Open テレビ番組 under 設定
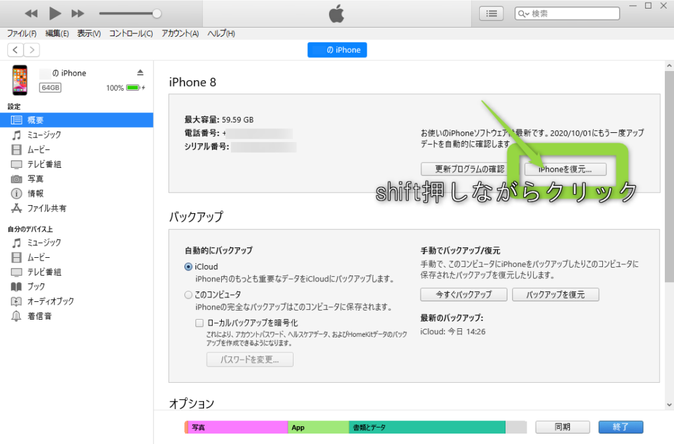 (76, 164)
